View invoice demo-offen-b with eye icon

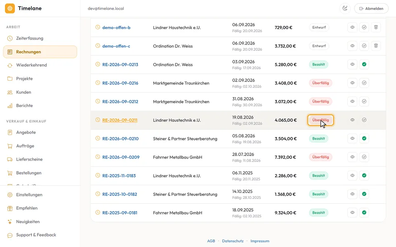tap(352, 27)
